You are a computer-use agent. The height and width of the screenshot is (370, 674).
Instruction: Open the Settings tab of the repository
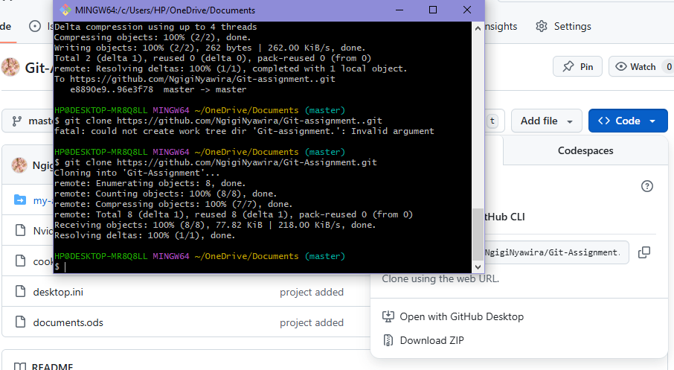[564, 26]
